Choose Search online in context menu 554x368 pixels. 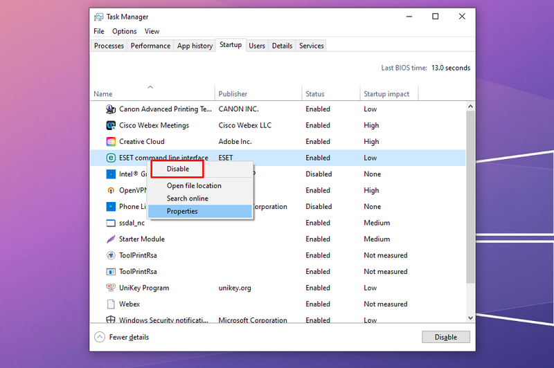(x=187, y=199)
